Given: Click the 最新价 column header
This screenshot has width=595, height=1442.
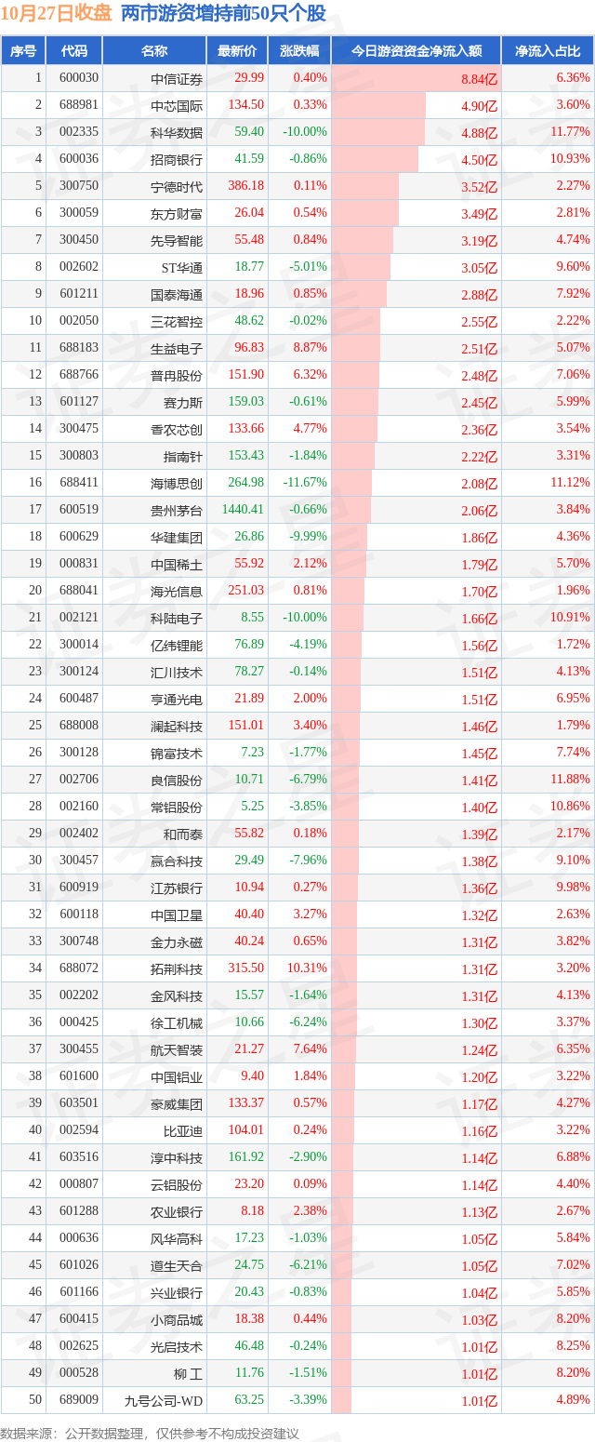Looking at the screenshot, I should click(x=237, y=51).
